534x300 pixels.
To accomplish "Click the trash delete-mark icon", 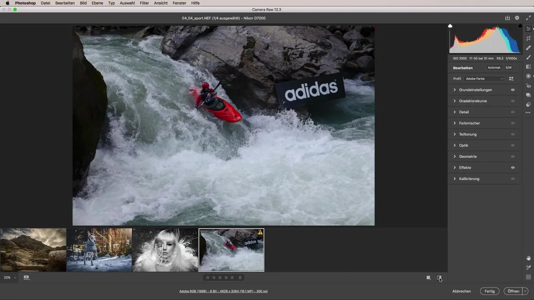I will (x=240, y=277).
